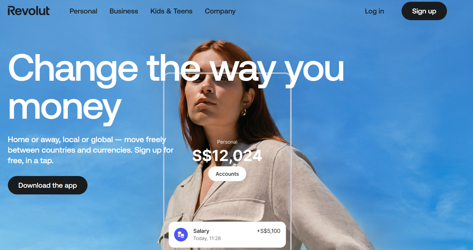Click the purple coins icon beside Salary

pos(181,235)
